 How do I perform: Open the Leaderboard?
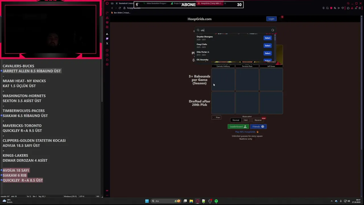[x=238, y=126]
